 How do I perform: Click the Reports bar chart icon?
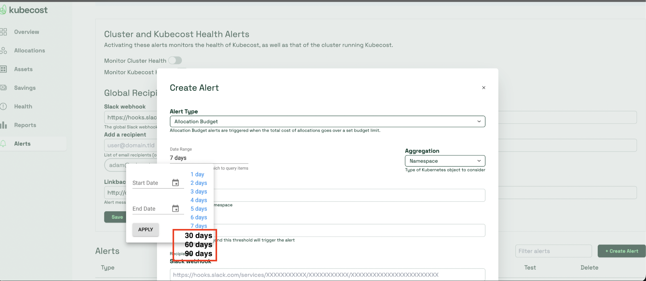(x=3, y=125)
